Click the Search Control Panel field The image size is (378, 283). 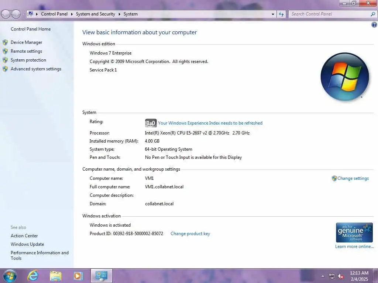click(x=330, y=14)
